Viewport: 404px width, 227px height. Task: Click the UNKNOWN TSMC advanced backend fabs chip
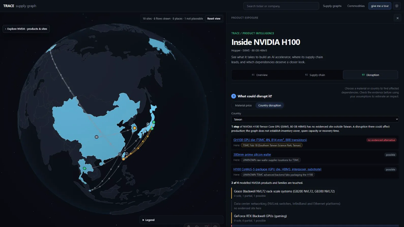pos(278,175)
